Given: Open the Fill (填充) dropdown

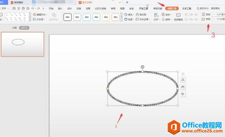Looking at the screenshot, I should coord(129,14).
